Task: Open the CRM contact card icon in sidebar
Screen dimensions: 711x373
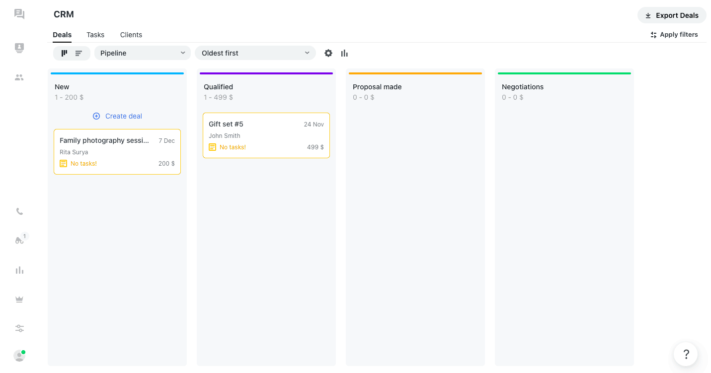Action: 19,48
